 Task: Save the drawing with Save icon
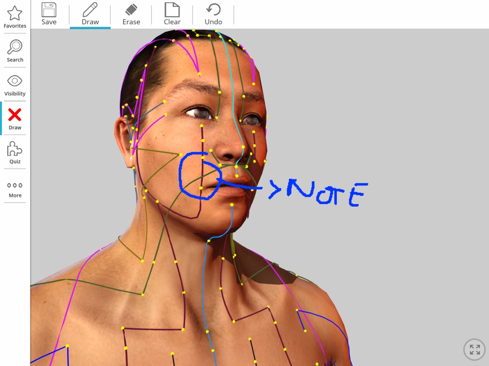tap(49, 14)
